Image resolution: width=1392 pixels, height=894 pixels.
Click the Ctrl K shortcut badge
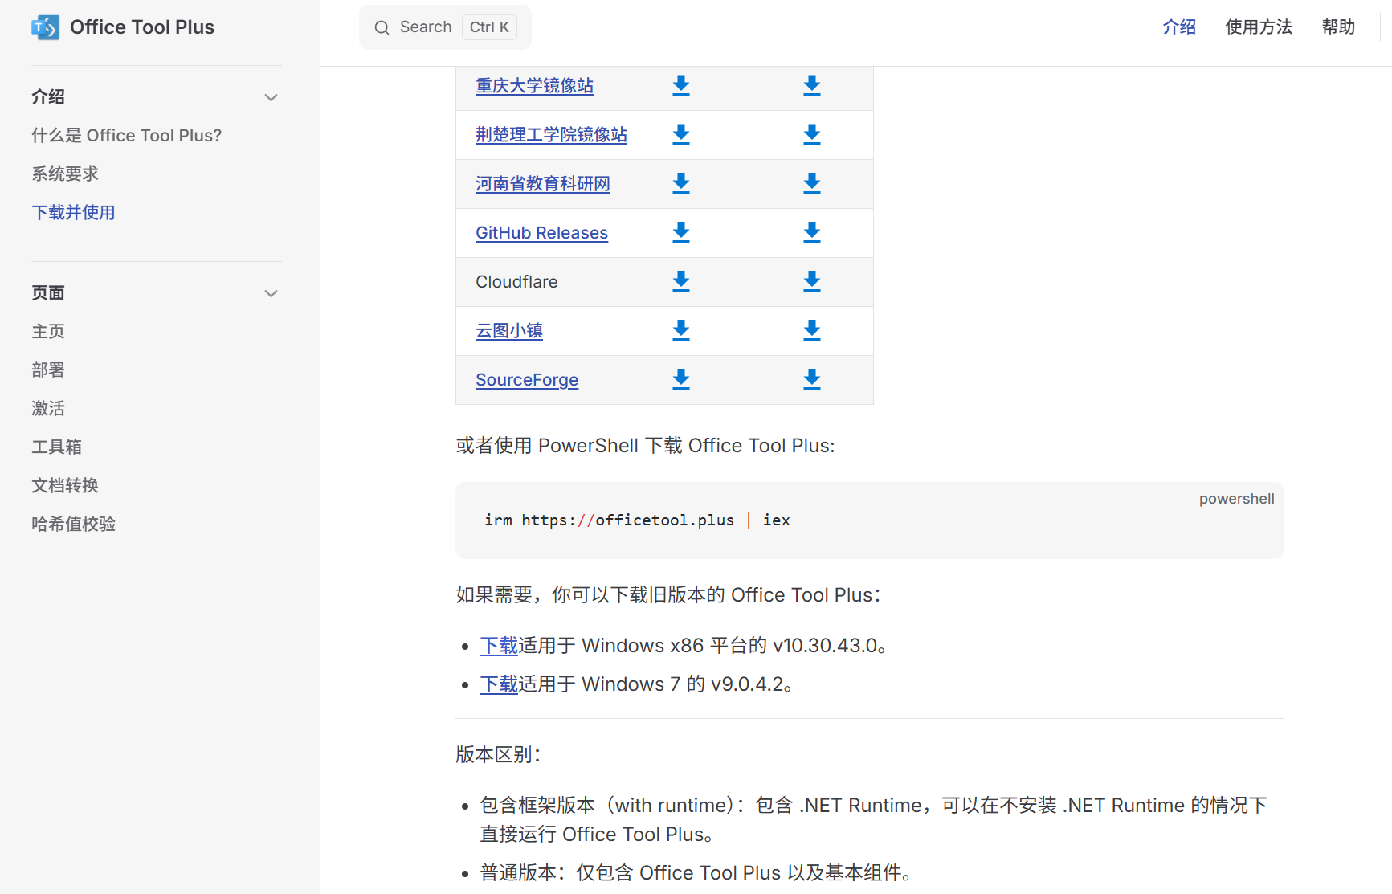point(489,27)
